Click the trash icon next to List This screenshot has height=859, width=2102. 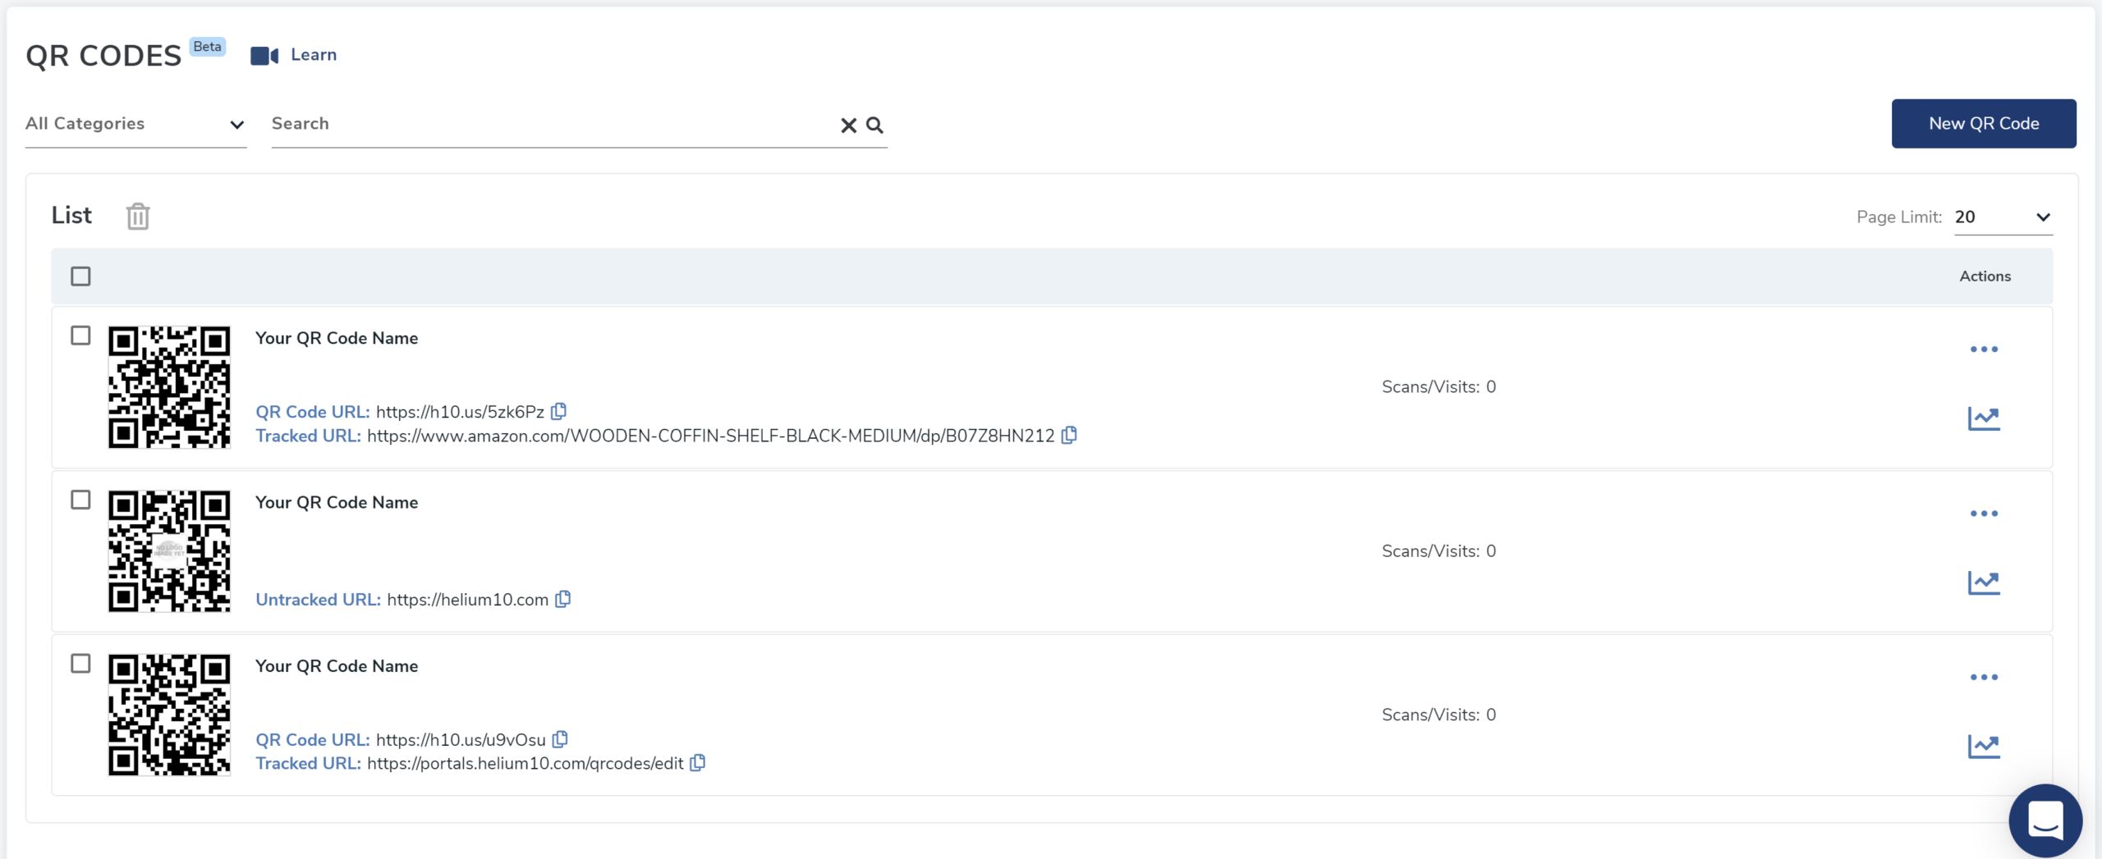(137, 216)
